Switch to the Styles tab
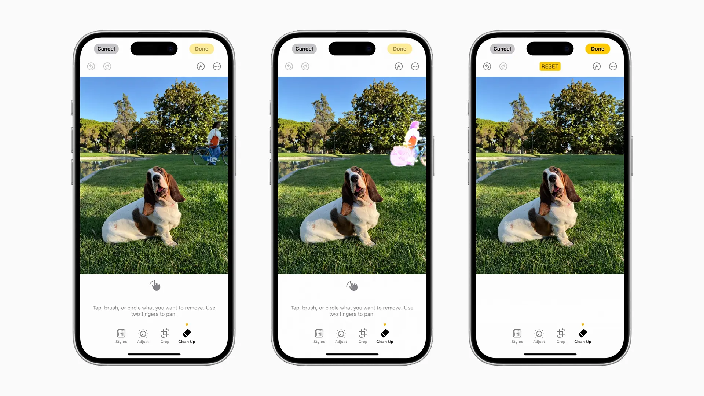 point(121,335)
